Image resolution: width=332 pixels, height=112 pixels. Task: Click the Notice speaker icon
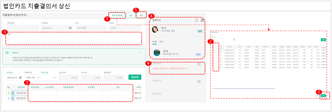click(7, 53)
